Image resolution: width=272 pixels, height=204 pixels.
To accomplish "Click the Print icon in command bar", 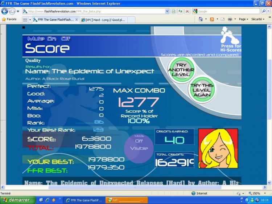I will click(230, 19).
